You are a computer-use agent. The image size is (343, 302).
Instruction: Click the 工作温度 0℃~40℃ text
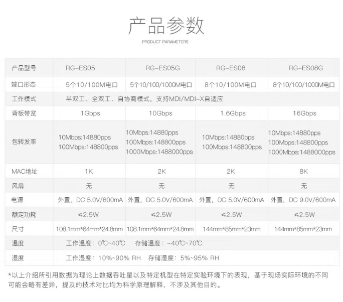96,243
